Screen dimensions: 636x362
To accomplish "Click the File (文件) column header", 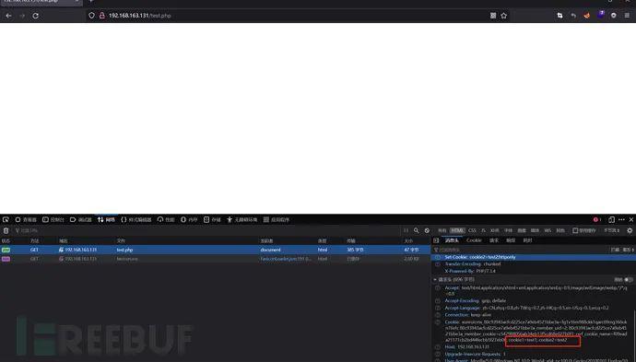I will [121, 240].
